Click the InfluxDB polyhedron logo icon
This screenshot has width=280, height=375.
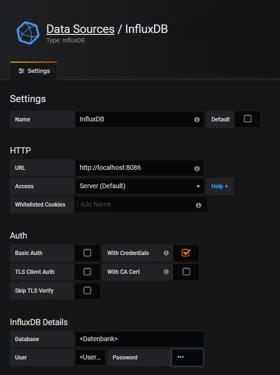point(28,33)
